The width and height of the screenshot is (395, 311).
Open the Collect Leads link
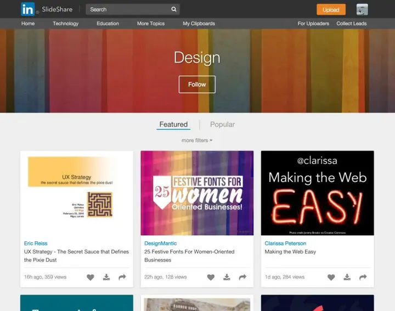352,24
